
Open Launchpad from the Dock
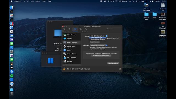pos(12,16)
